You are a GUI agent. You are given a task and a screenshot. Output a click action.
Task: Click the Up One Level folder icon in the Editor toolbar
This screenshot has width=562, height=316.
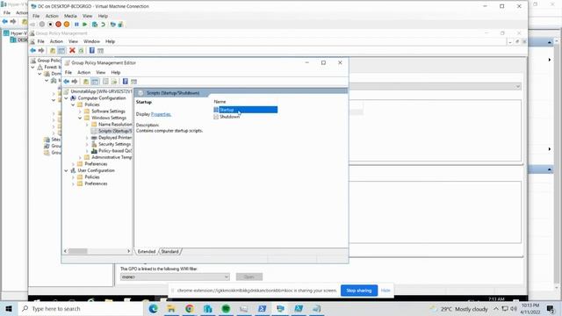point(86,82)
